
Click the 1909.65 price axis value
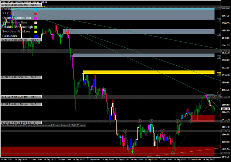[225, 82]
